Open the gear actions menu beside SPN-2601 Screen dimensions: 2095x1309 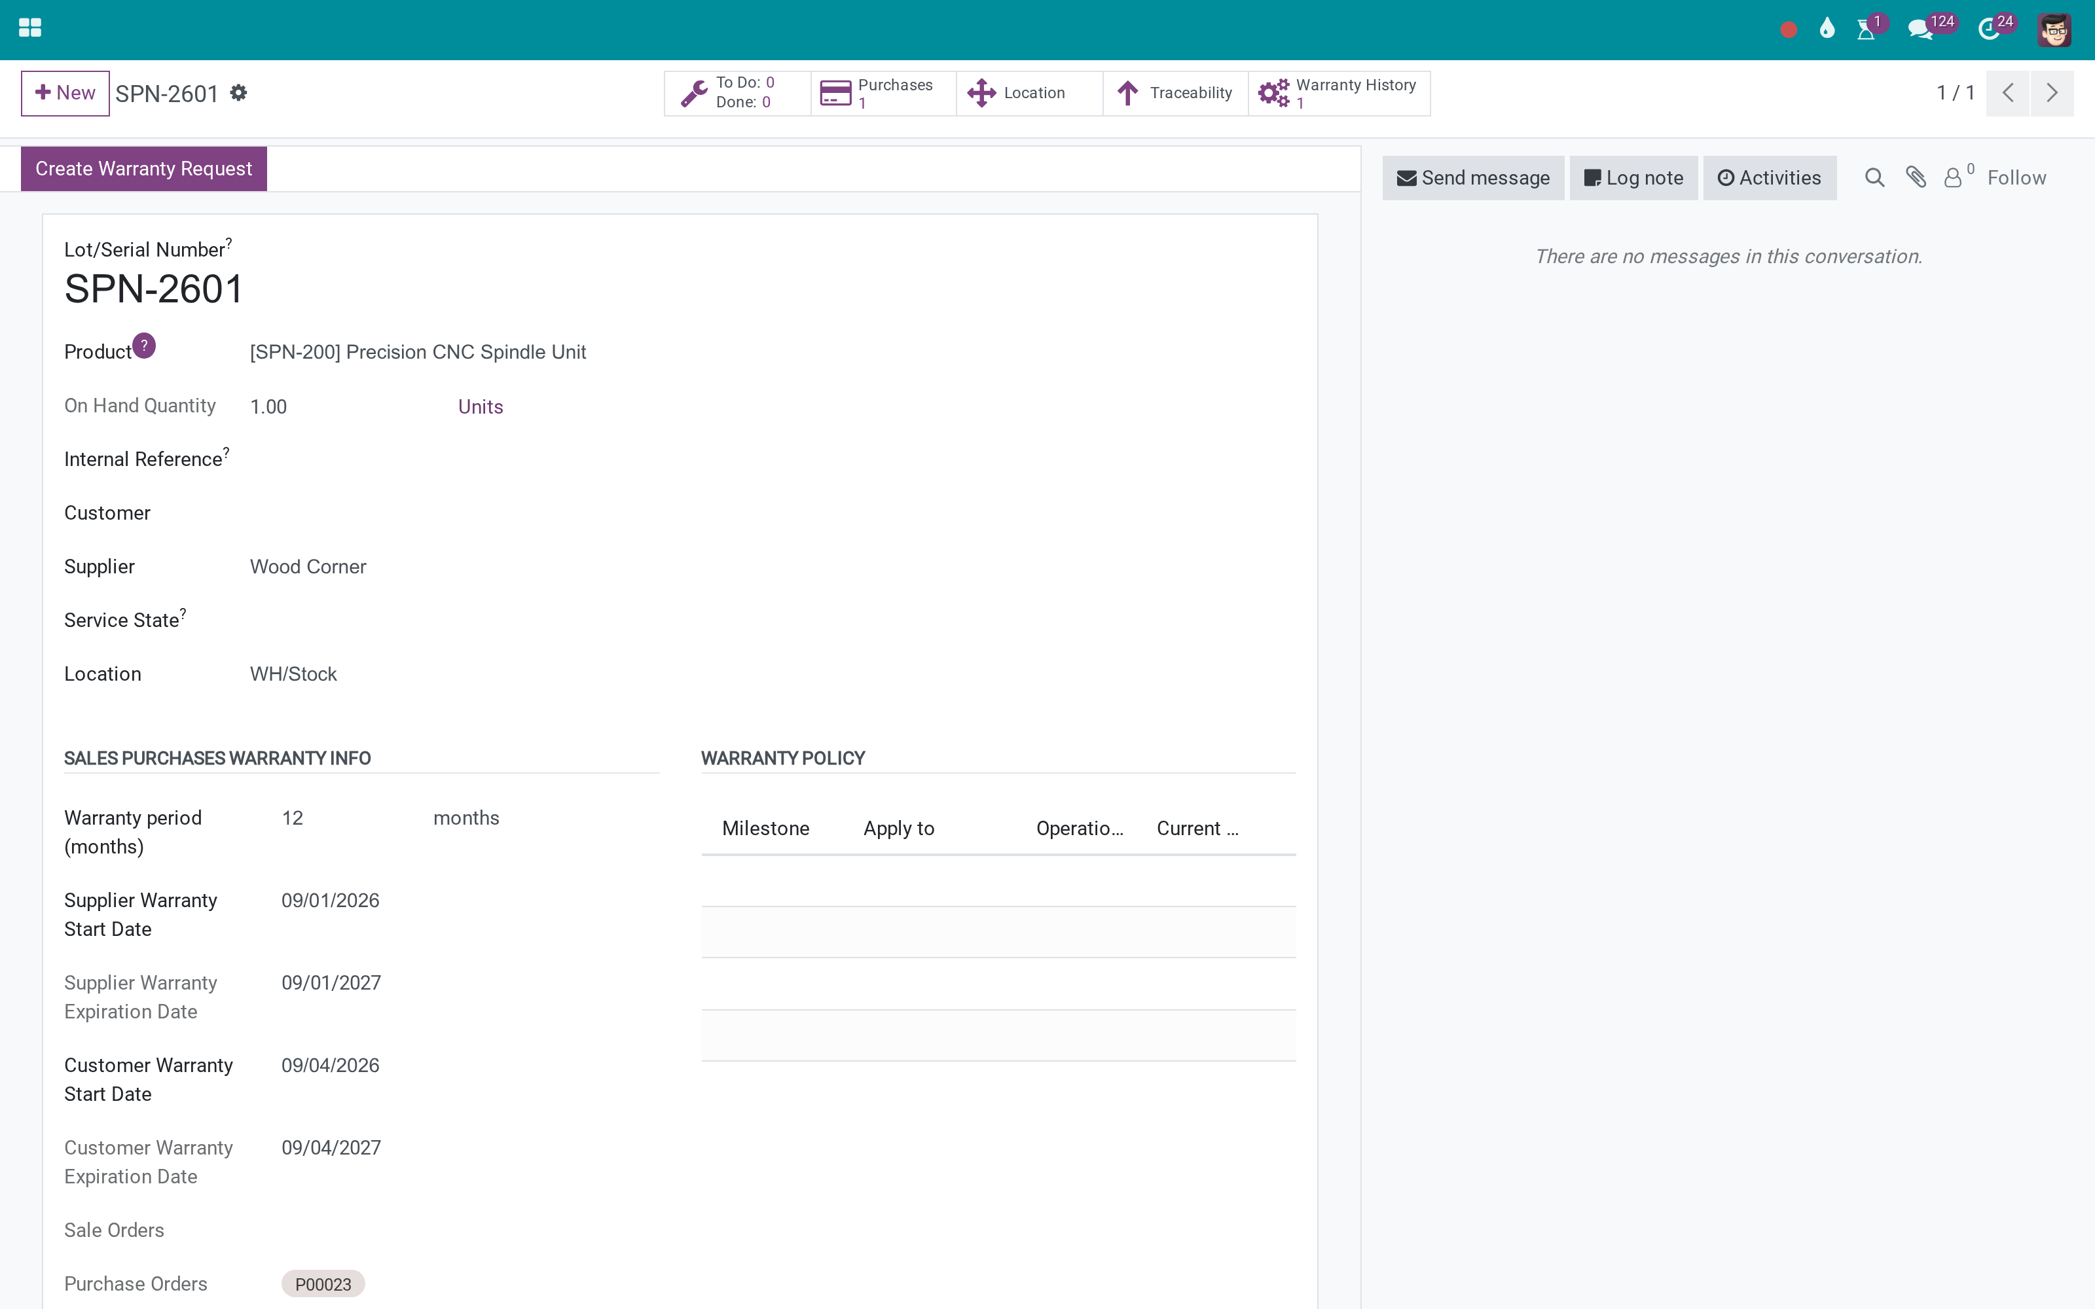[x=239, y=93]
